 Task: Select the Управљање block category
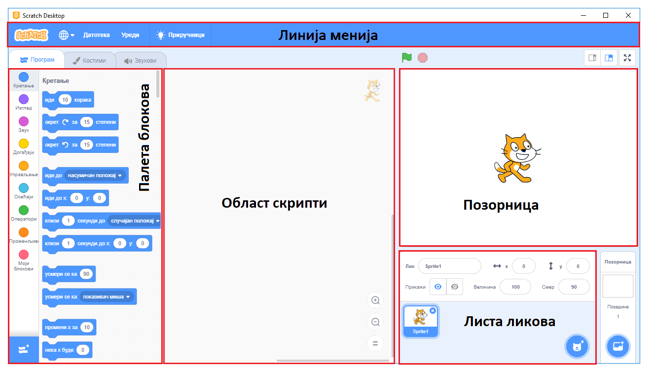pyautogui.click(x=24, y=169)
